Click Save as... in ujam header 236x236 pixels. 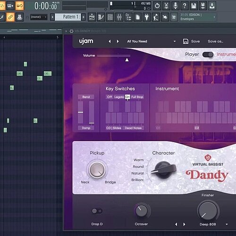coord(215,42)
